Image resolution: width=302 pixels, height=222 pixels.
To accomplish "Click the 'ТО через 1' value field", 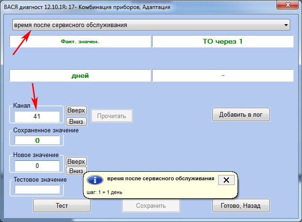I will click(x=222, y=41).
